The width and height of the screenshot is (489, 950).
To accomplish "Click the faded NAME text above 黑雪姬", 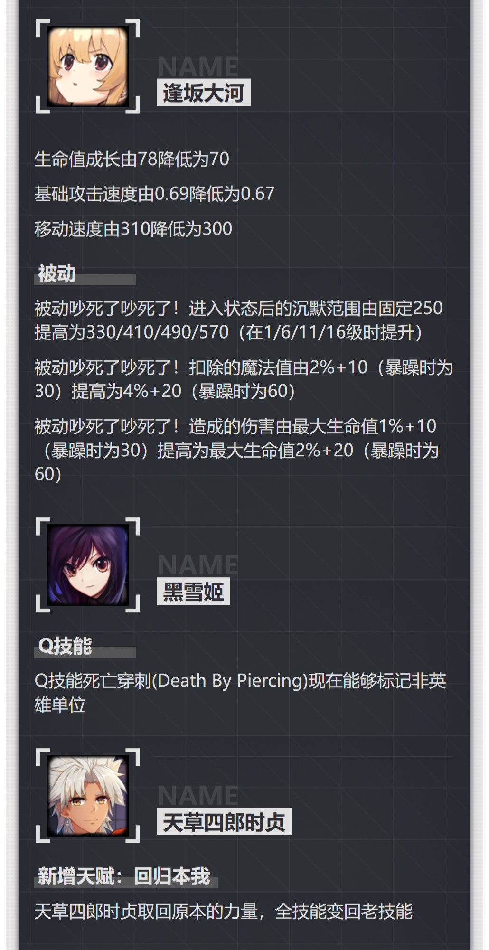I will [x=197, y=565].
